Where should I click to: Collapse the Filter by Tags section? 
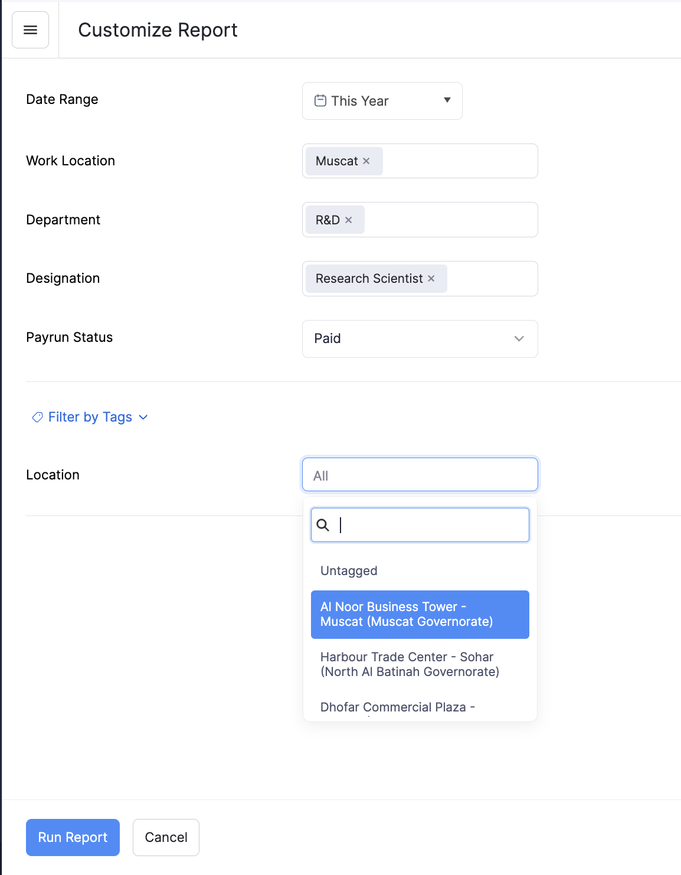point(143,417)
